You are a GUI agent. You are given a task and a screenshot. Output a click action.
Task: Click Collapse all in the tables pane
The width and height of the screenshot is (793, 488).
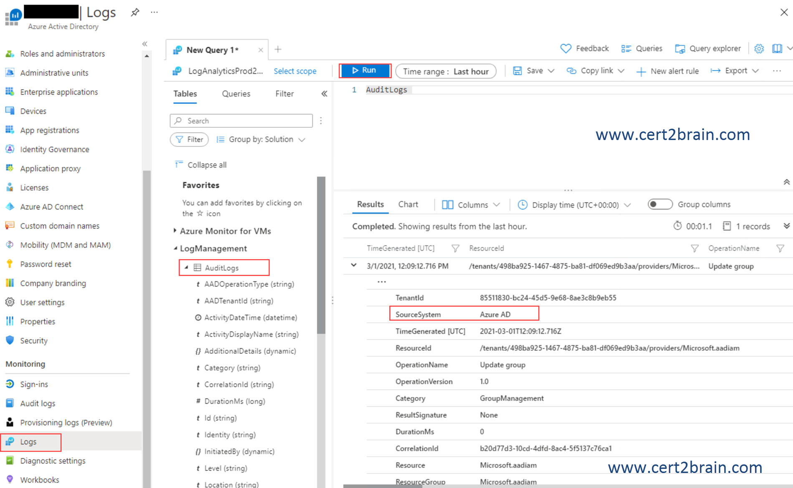tap(201, 165)
